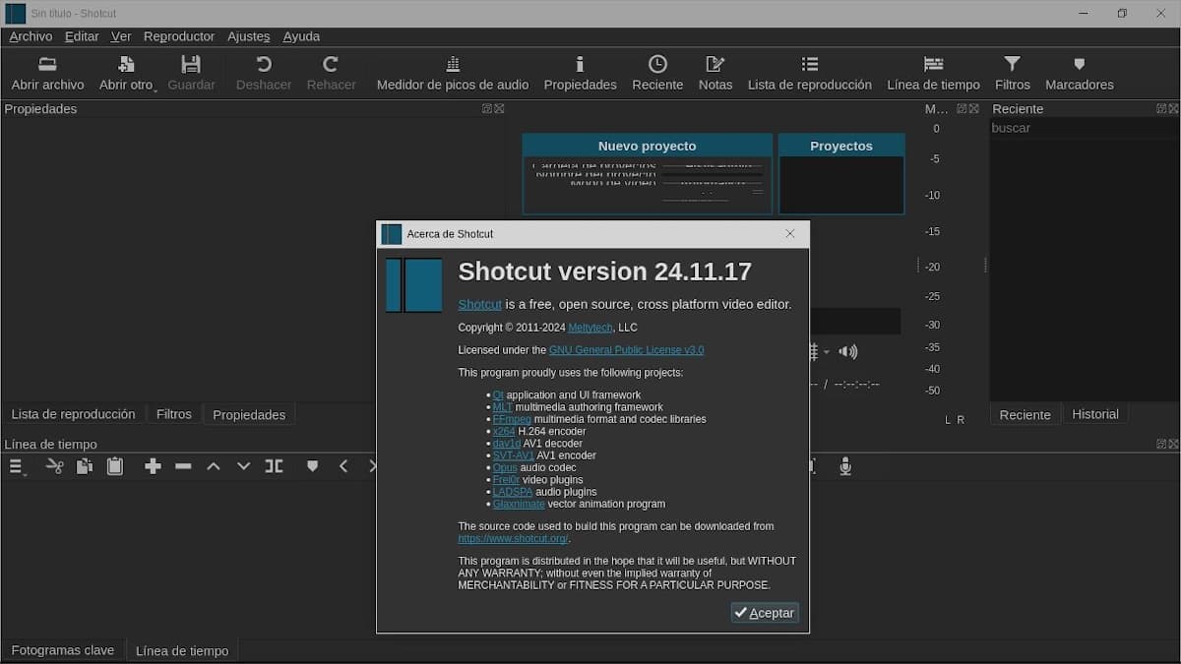Open the timeline hamburger menu
This screenshot has width=1181, height=664.
click(17, 466)
